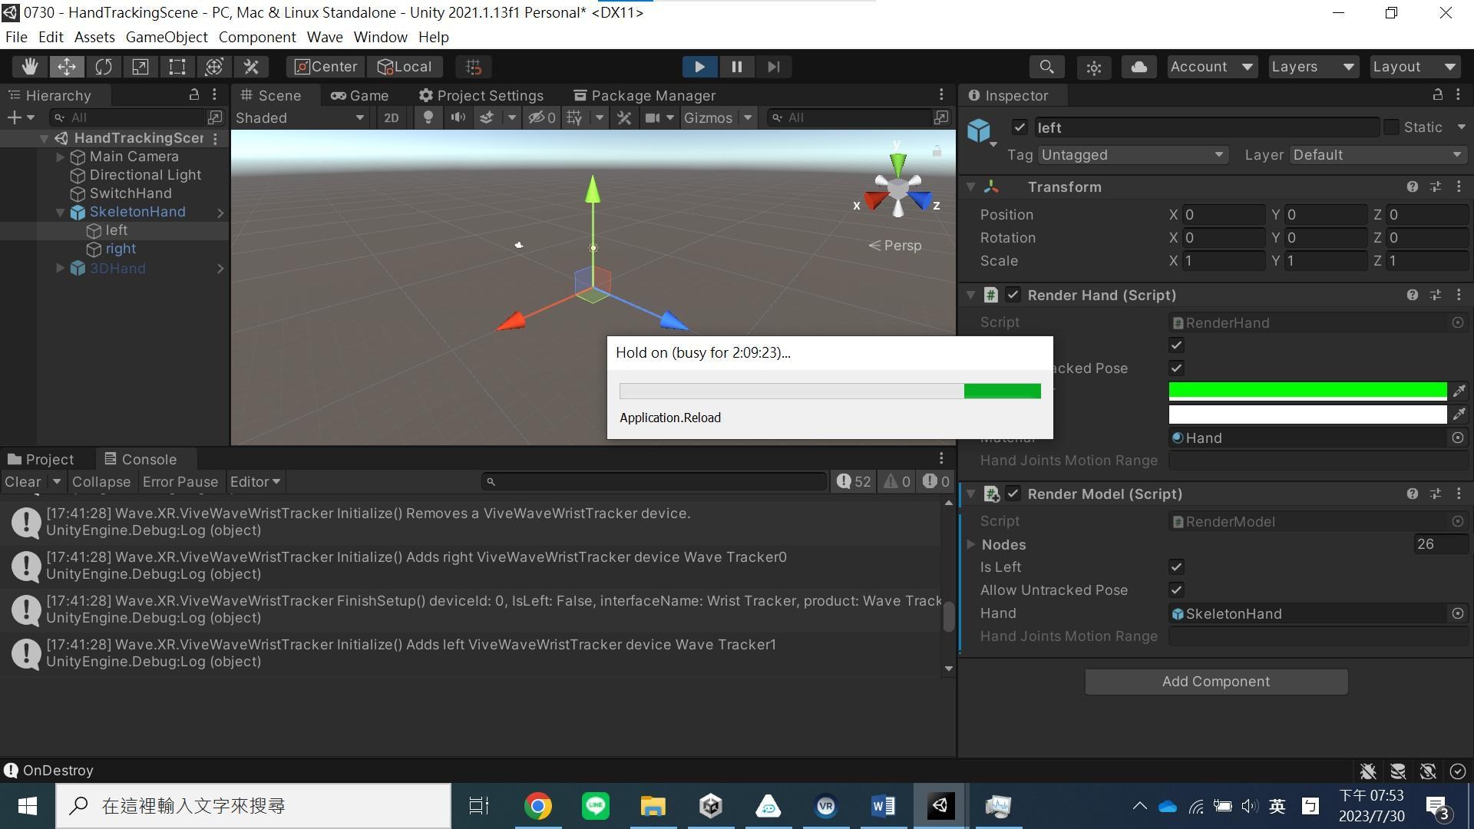Switch to the Game tab

[x=361, y=95]
